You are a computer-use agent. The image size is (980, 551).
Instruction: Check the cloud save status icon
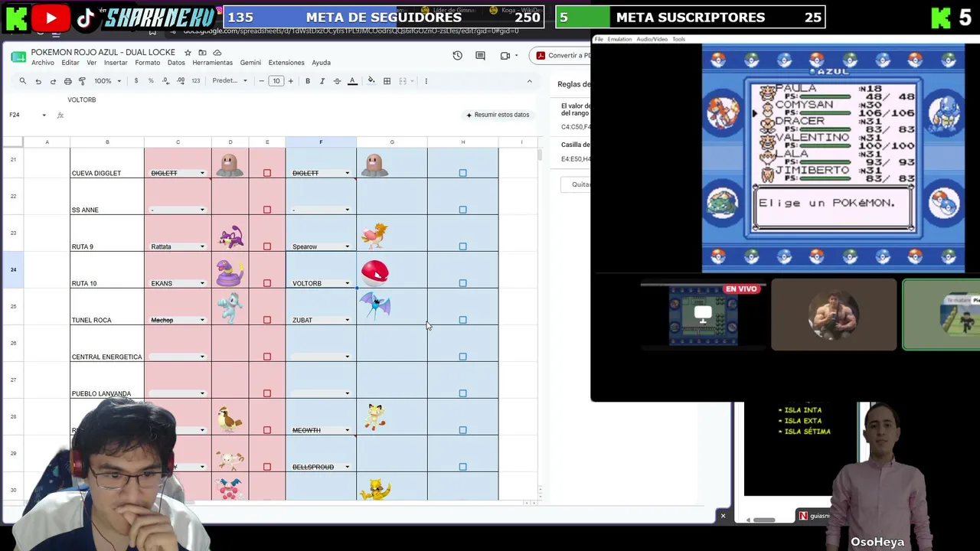[217, 52]
